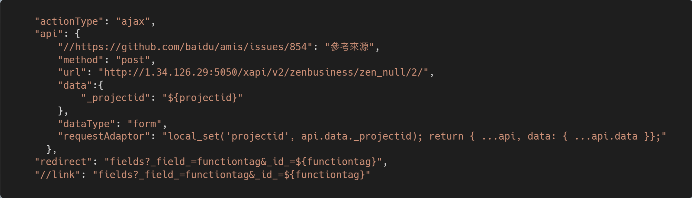This screenshot has height=198, width=692.
Task: Click the opening brace after "api"
Action: pyautogui.click(x=77, y=34)
